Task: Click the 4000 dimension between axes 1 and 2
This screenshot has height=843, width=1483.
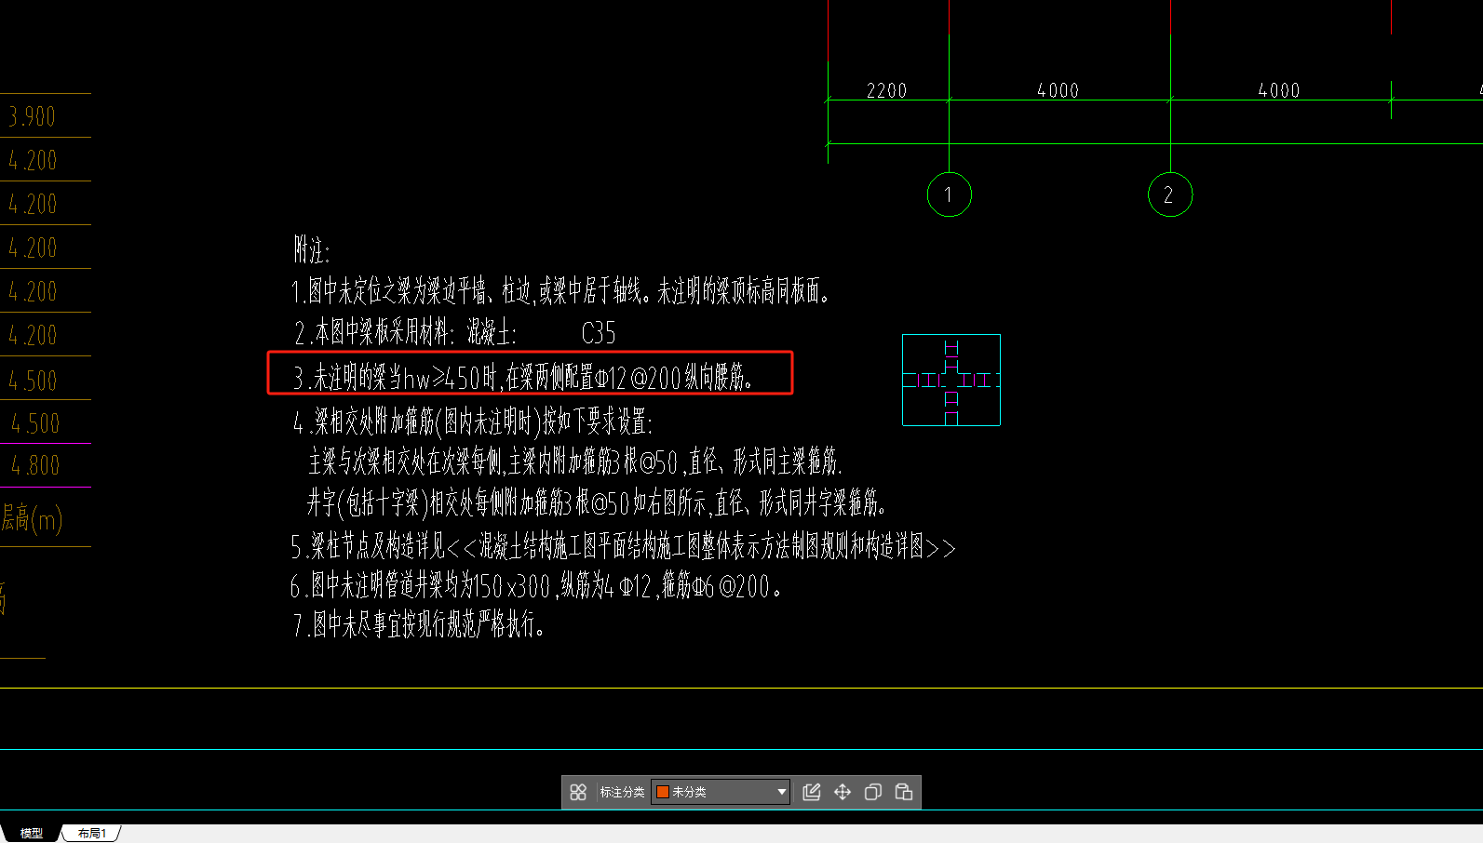Action: pyautogui.click(x=1058, y=90)
